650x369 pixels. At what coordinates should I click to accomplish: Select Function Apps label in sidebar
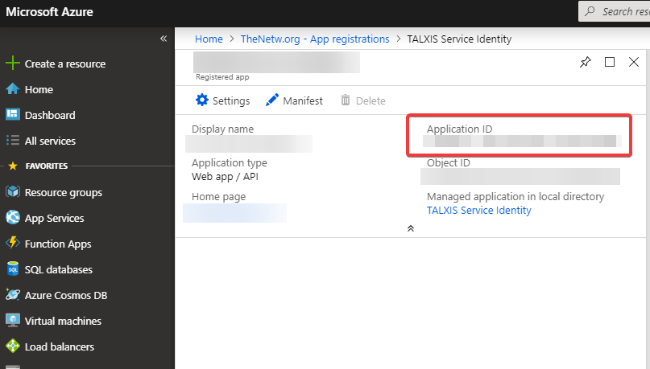point(58,244)
